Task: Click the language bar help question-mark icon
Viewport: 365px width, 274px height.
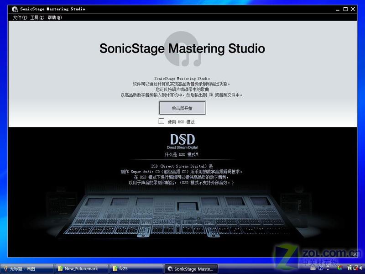Action: coord(321,268)
